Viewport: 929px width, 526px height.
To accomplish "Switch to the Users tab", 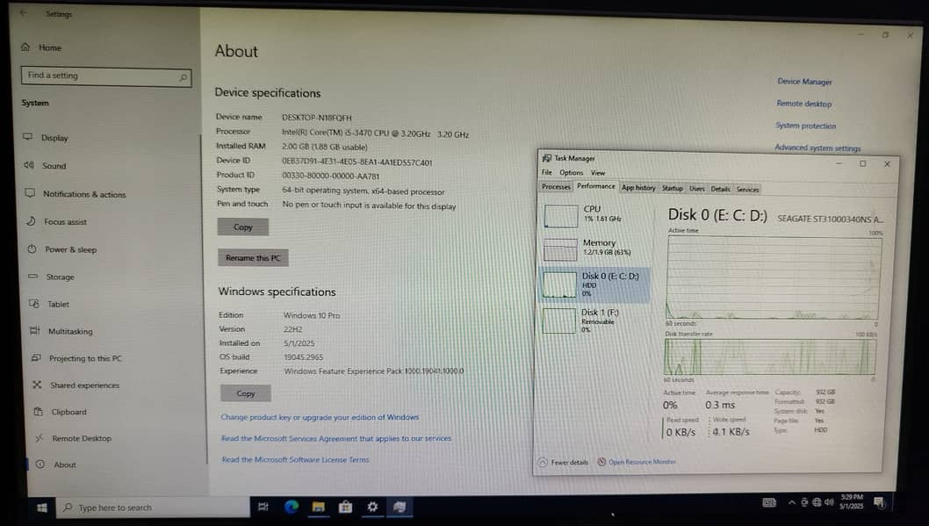I will (x=697, y=189).
